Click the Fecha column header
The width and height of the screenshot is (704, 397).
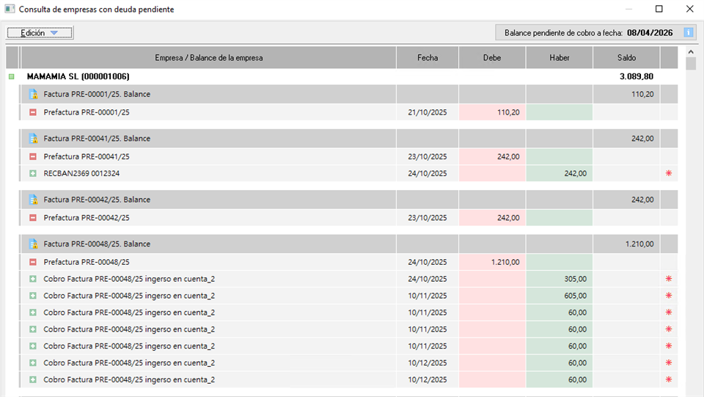click(x=428, y=58)
